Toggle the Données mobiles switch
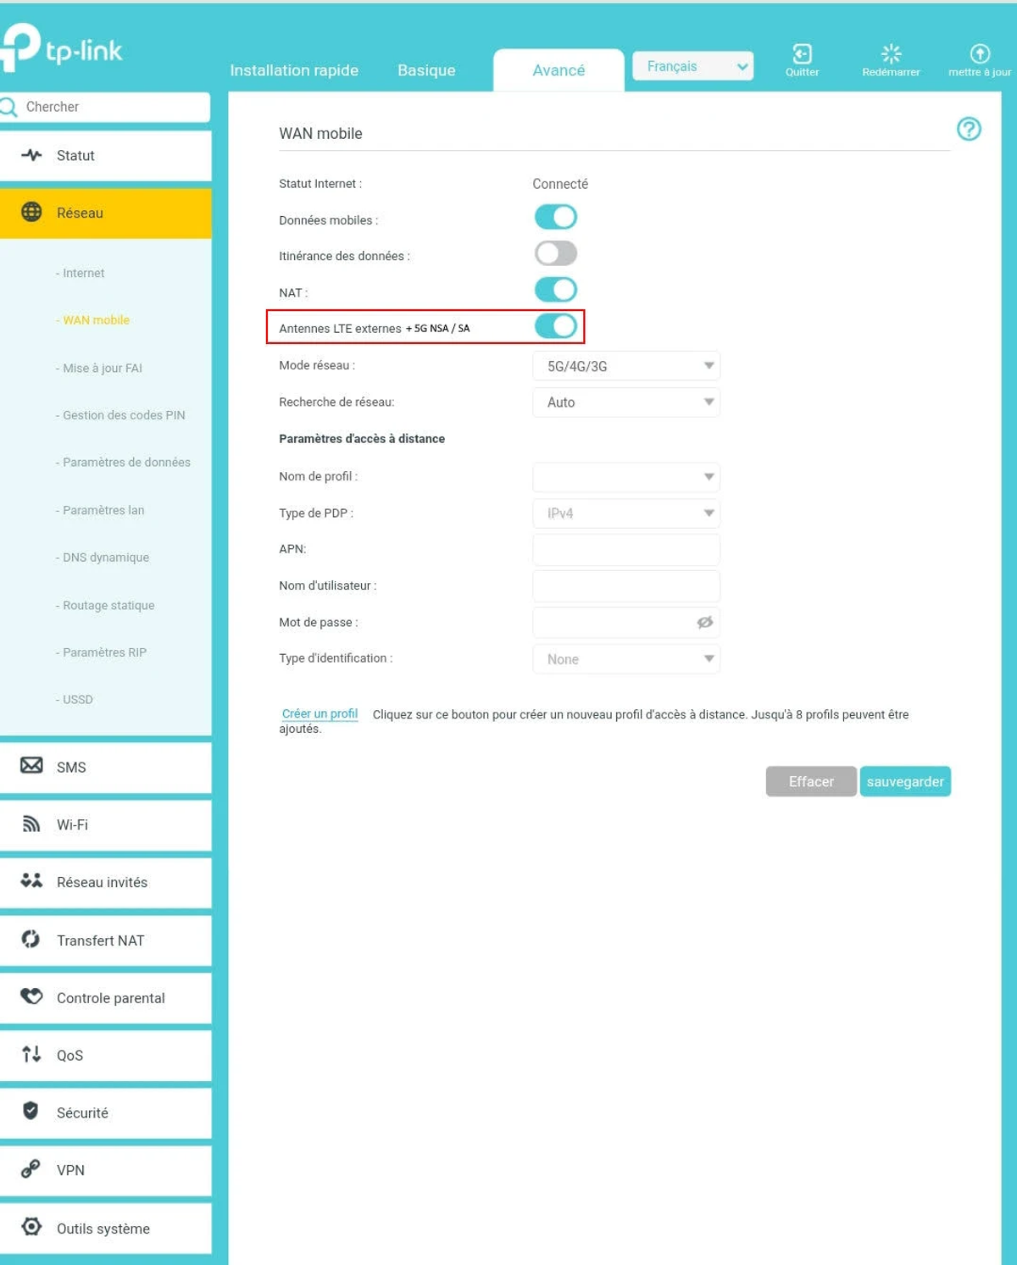This screenshot has width=1017, height=1265. coord(556,217)
